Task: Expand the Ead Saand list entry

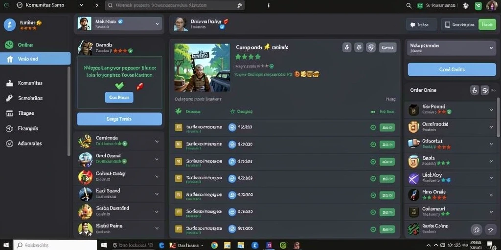Action: pos(157,193)
